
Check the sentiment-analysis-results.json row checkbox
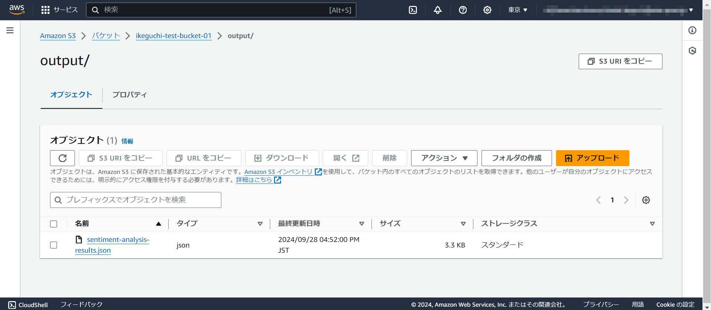pos(54,245)
